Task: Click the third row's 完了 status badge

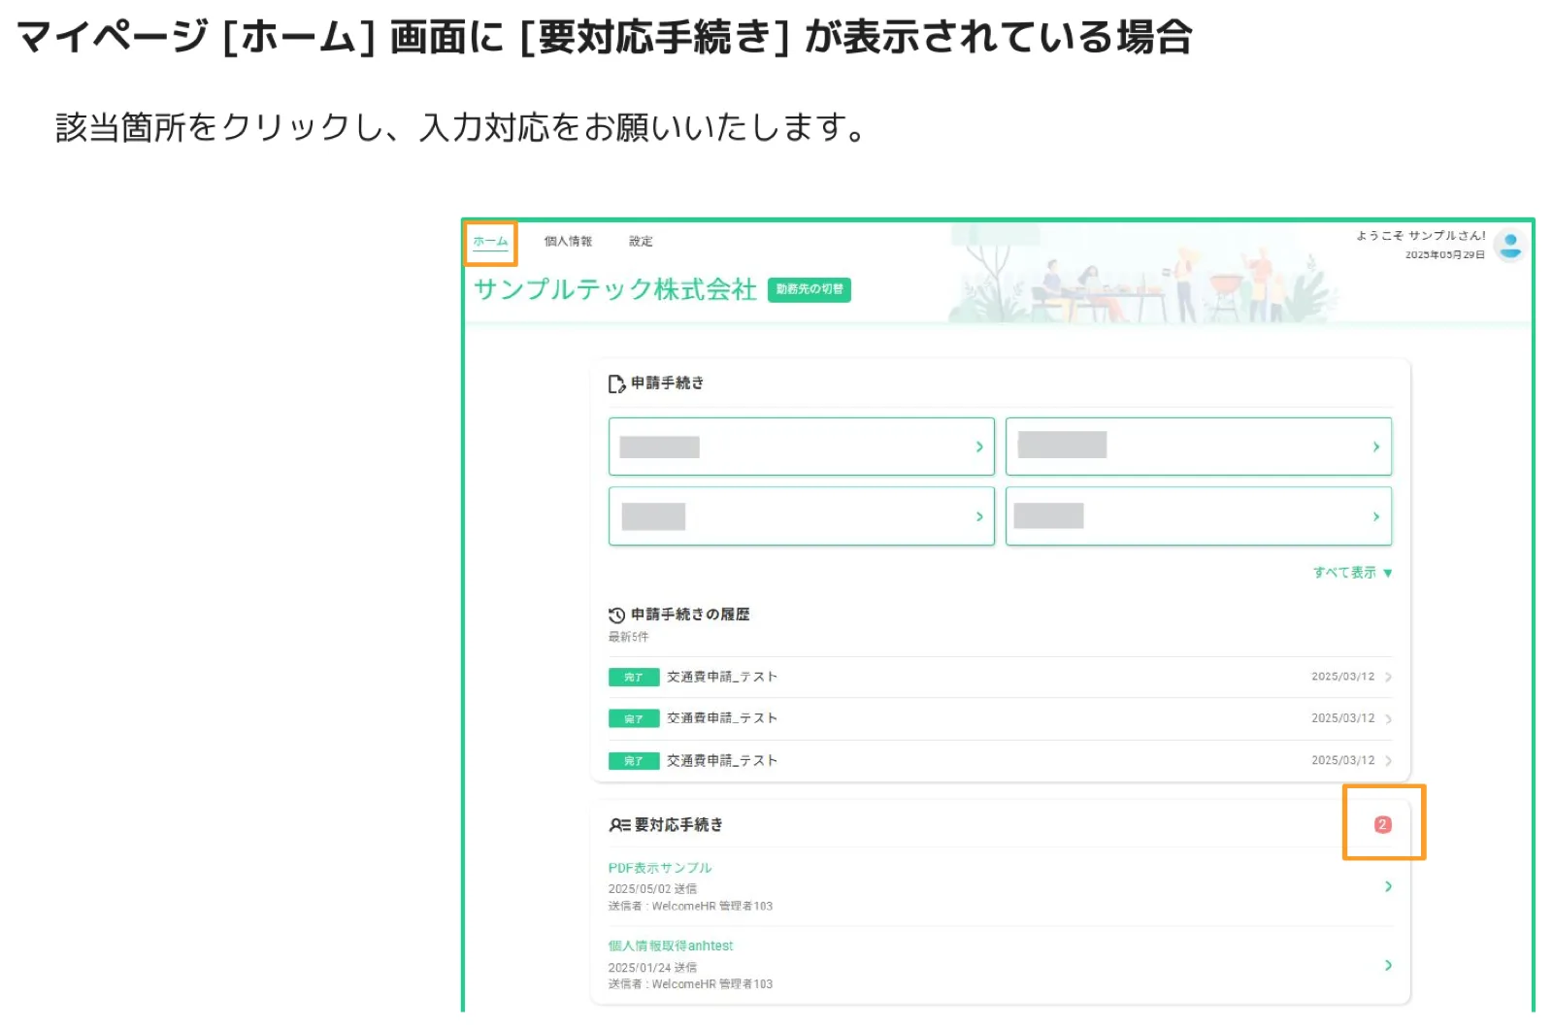Action: 634,761
